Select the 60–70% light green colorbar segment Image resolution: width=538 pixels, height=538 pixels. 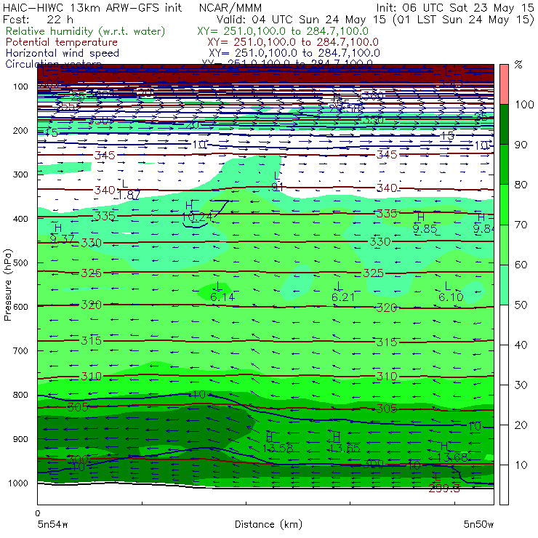[x=504, y=244]
